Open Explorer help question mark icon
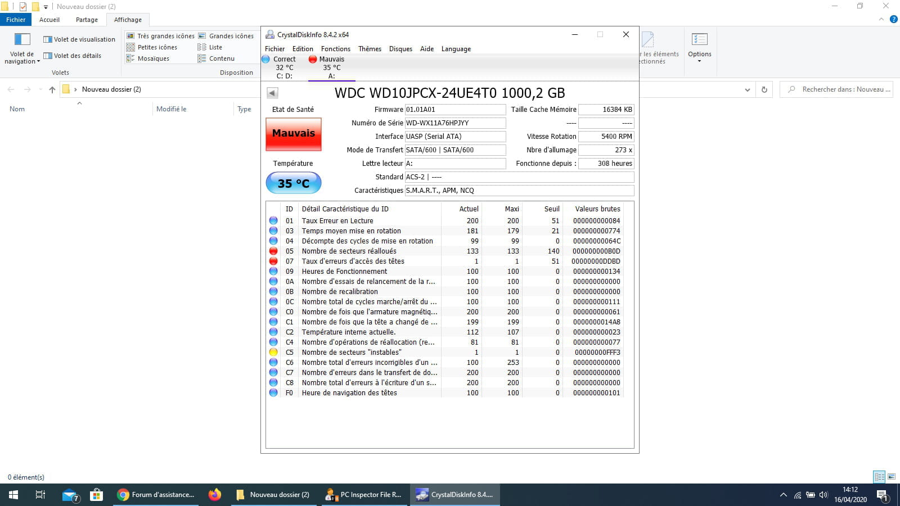This screenshot has width=900, height=506. [x=893, y=20]
